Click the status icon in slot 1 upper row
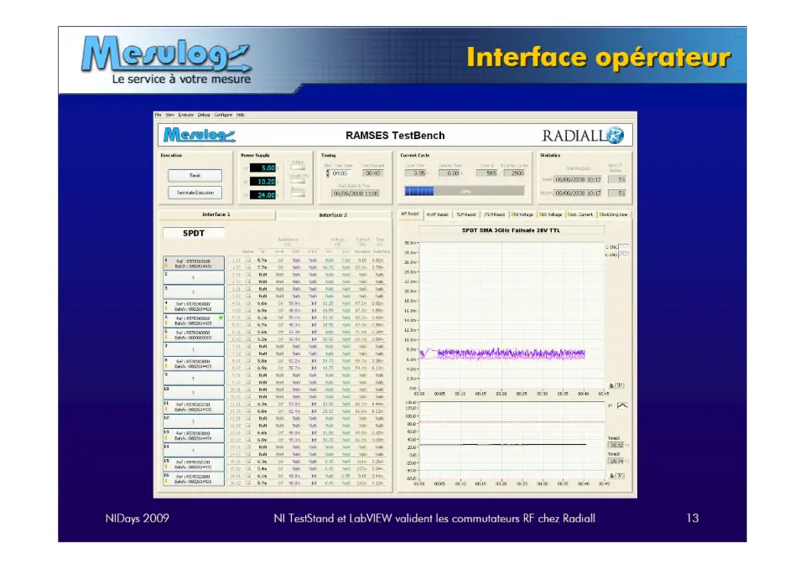805x568 pixels. 248,261
